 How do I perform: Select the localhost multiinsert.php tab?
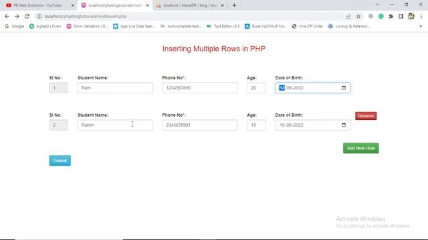click(x=114, y=5)
